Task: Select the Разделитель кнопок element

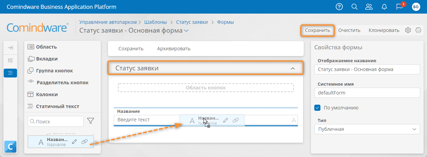Action: pyautogui.click(x=58, y=83)
